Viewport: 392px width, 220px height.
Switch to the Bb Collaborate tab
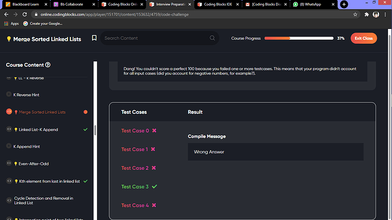[72, 4]
